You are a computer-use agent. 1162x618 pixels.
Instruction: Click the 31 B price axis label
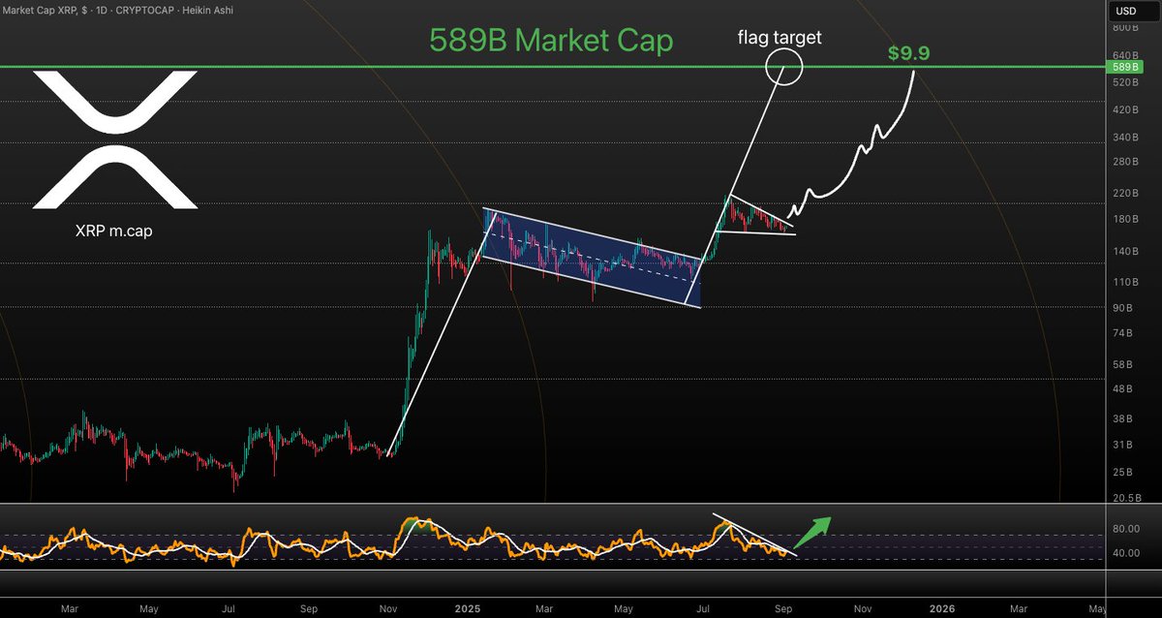click(1122, 445)
